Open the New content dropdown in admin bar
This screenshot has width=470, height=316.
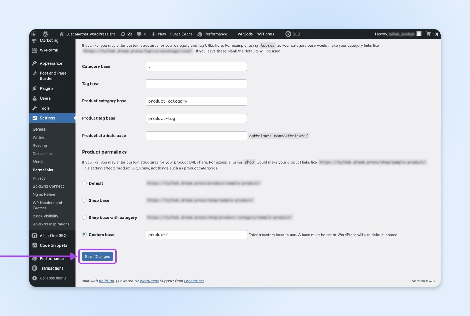coord(159,34)
